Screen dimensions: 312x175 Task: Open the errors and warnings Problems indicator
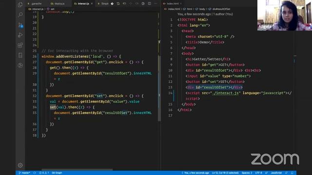tap(44, 173)
